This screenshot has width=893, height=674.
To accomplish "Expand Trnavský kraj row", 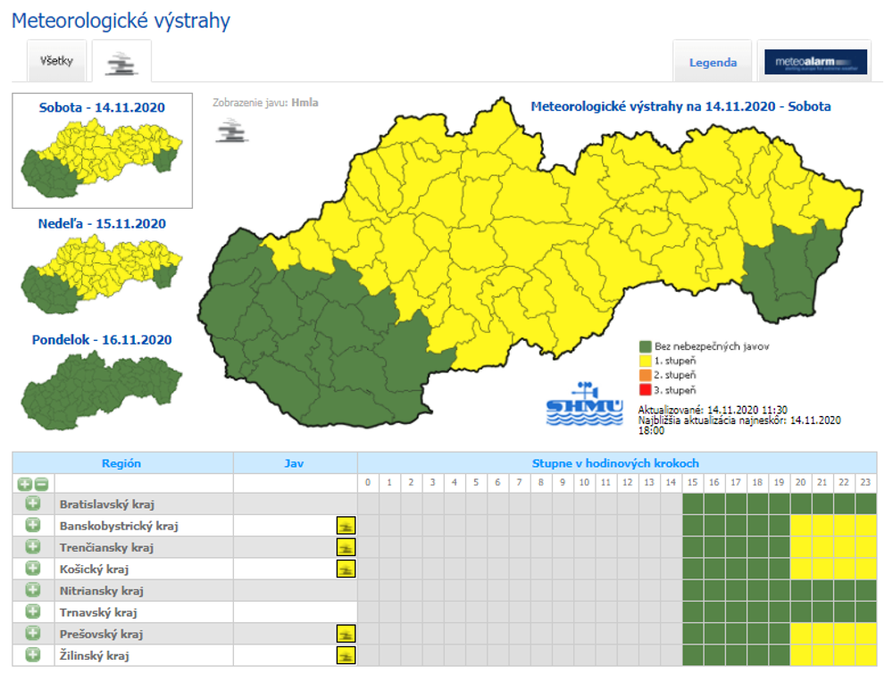I will (x=33, y=612).
